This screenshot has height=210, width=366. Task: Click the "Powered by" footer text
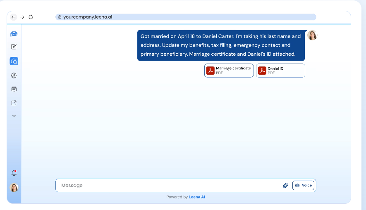[x=177, y=197]
